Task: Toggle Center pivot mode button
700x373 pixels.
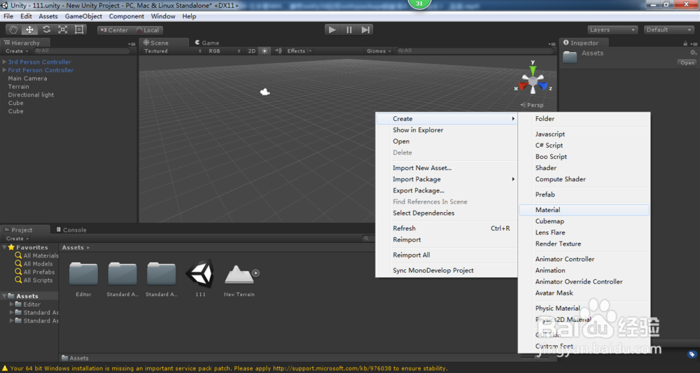Action: tap(114, 30)
